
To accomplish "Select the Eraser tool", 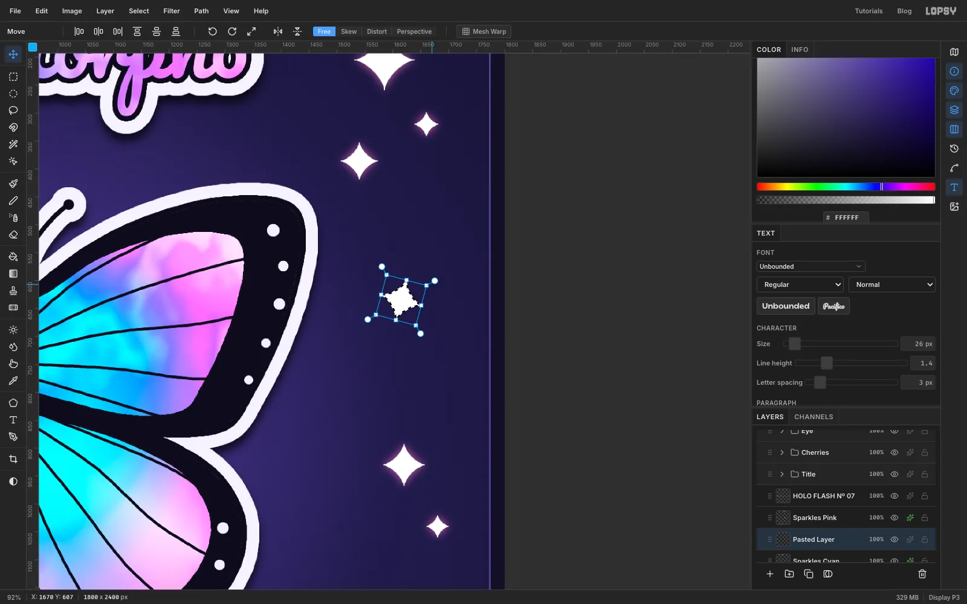I will point(13,235).
